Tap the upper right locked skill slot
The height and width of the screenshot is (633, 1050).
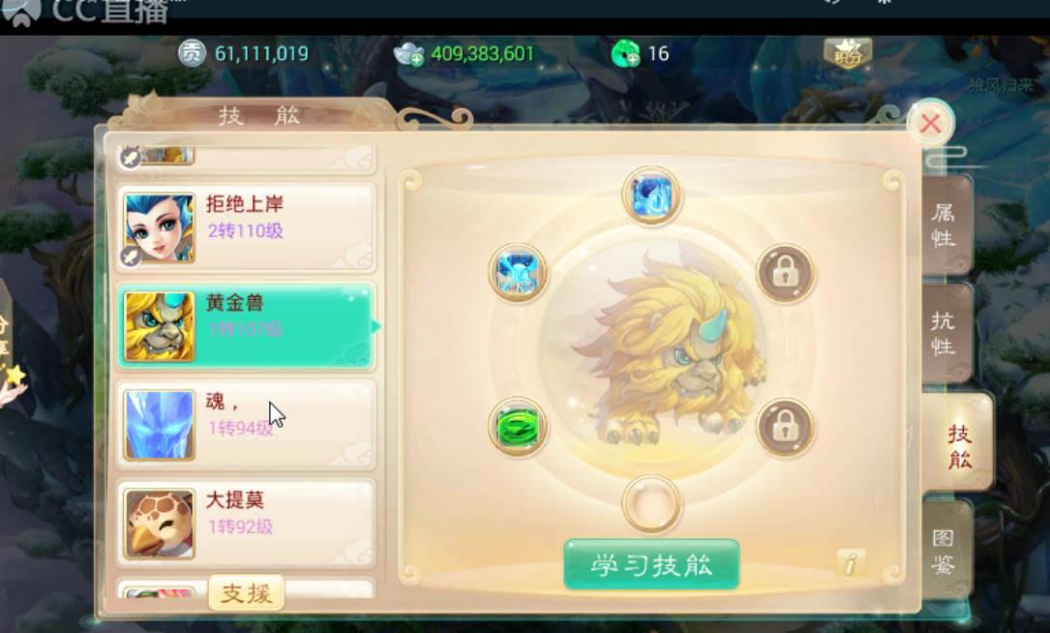785,273
